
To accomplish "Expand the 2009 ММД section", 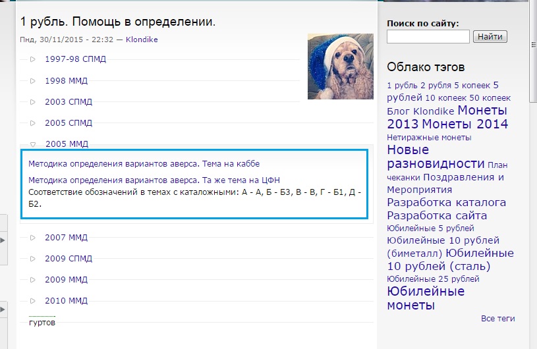I will (66, 280).
